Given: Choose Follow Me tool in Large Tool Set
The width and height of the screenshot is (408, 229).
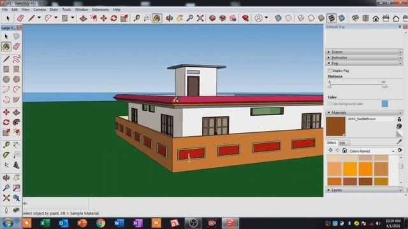Looking at the screenshot, I should (17, 122).
